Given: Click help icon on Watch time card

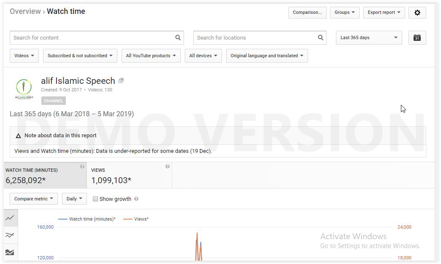Looking at the screenshot, I should point(82,166).
